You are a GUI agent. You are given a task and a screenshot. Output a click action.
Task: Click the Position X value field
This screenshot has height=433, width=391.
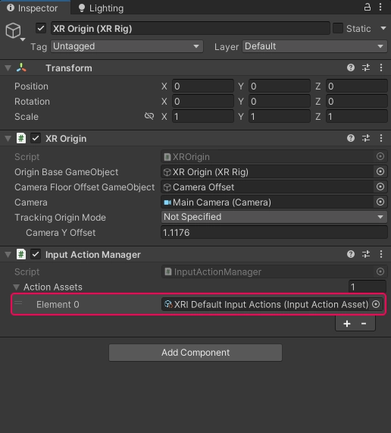click(203, 86)
